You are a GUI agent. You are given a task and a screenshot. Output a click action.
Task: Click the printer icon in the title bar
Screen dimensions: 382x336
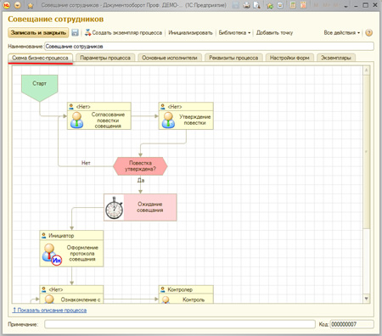[x=246, y=5]
